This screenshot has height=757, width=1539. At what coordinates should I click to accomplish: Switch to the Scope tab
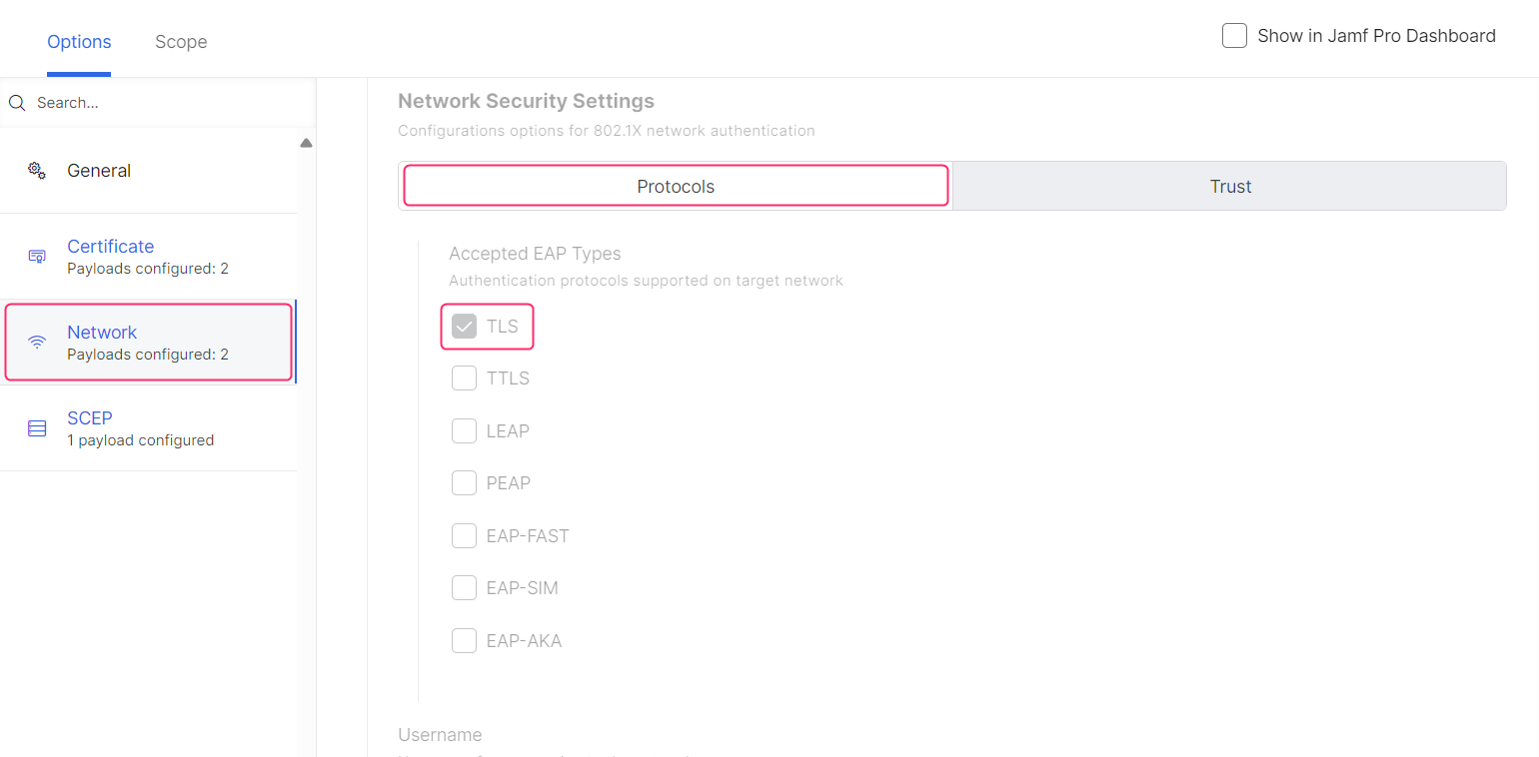click(181, 42)
